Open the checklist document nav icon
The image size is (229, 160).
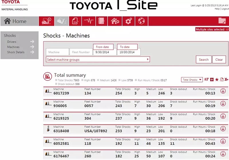[x=75, y=21]
